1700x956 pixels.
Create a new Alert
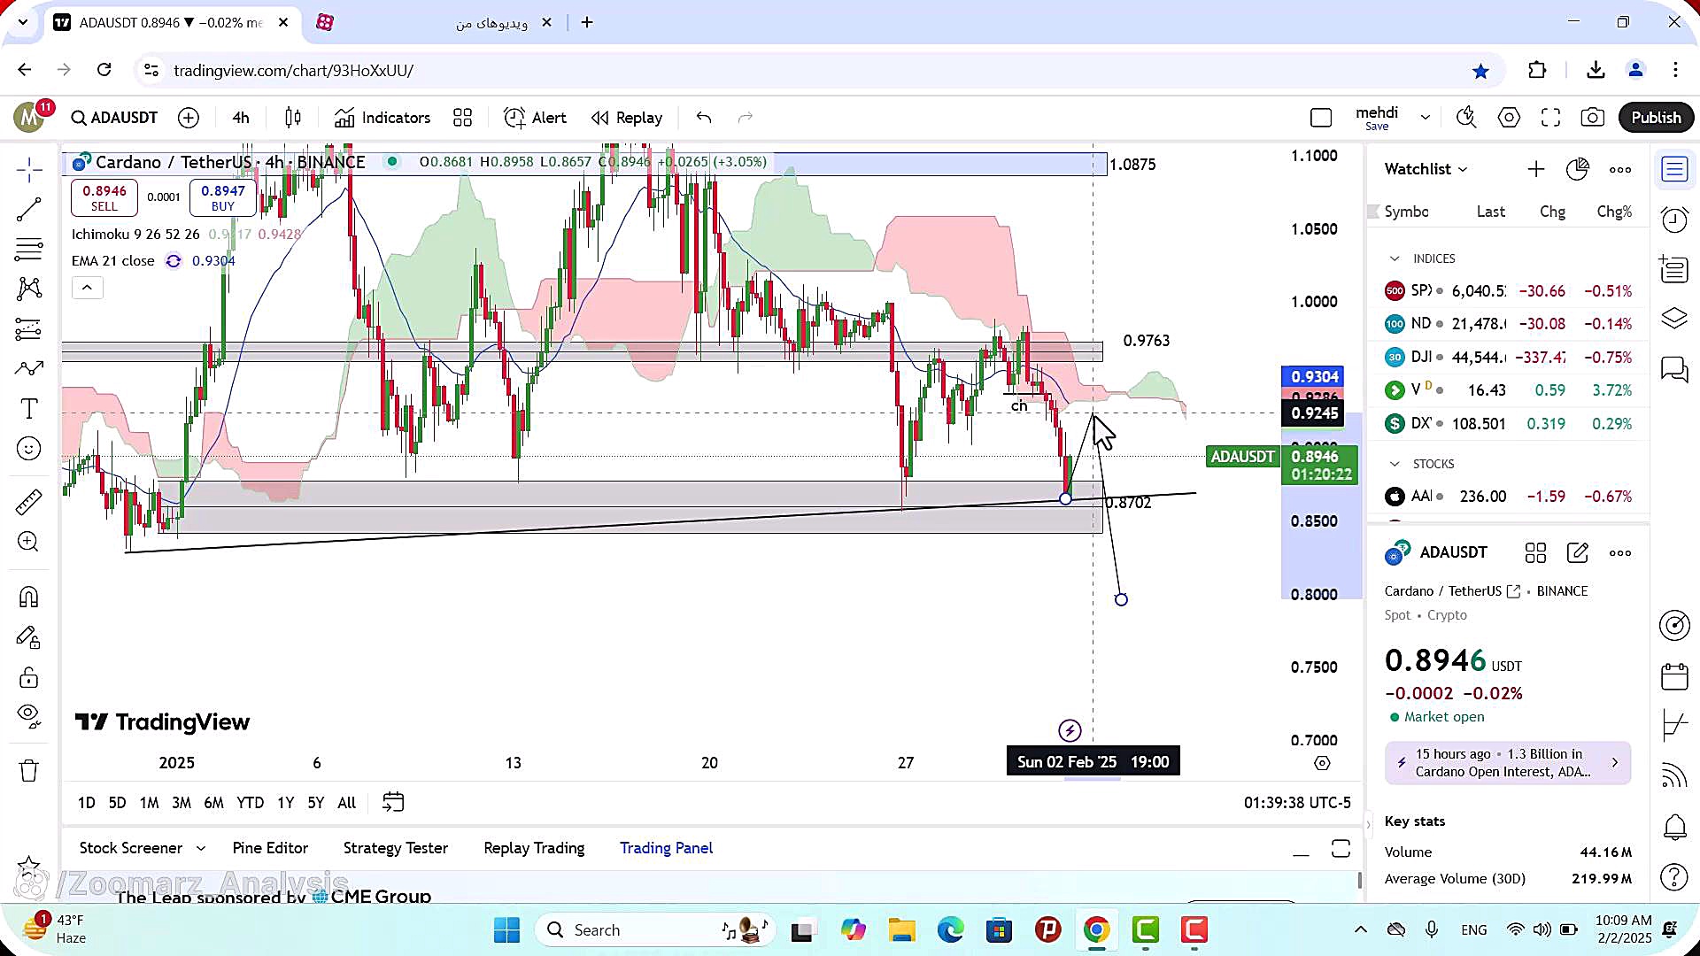tap(535, 118)
